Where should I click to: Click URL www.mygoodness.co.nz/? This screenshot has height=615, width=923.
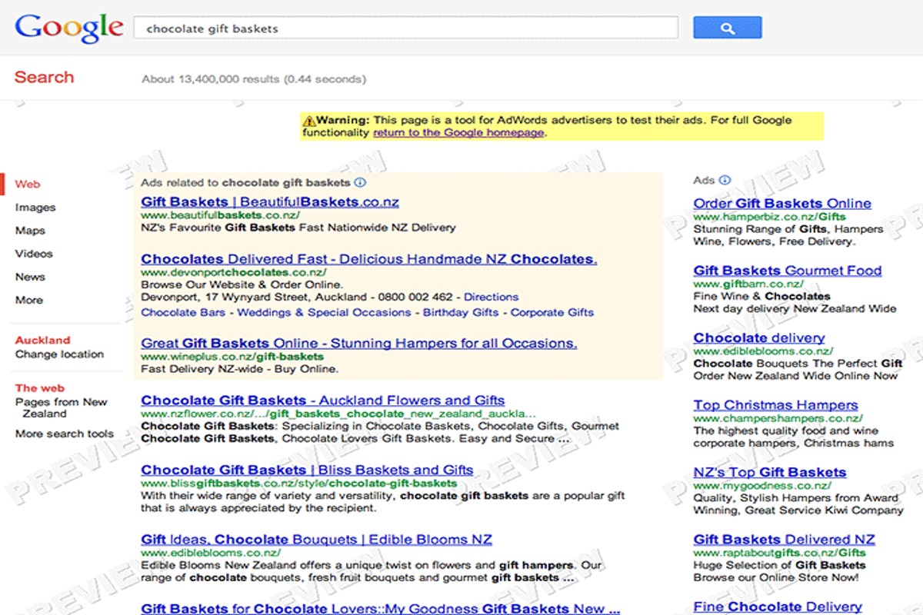762,486
